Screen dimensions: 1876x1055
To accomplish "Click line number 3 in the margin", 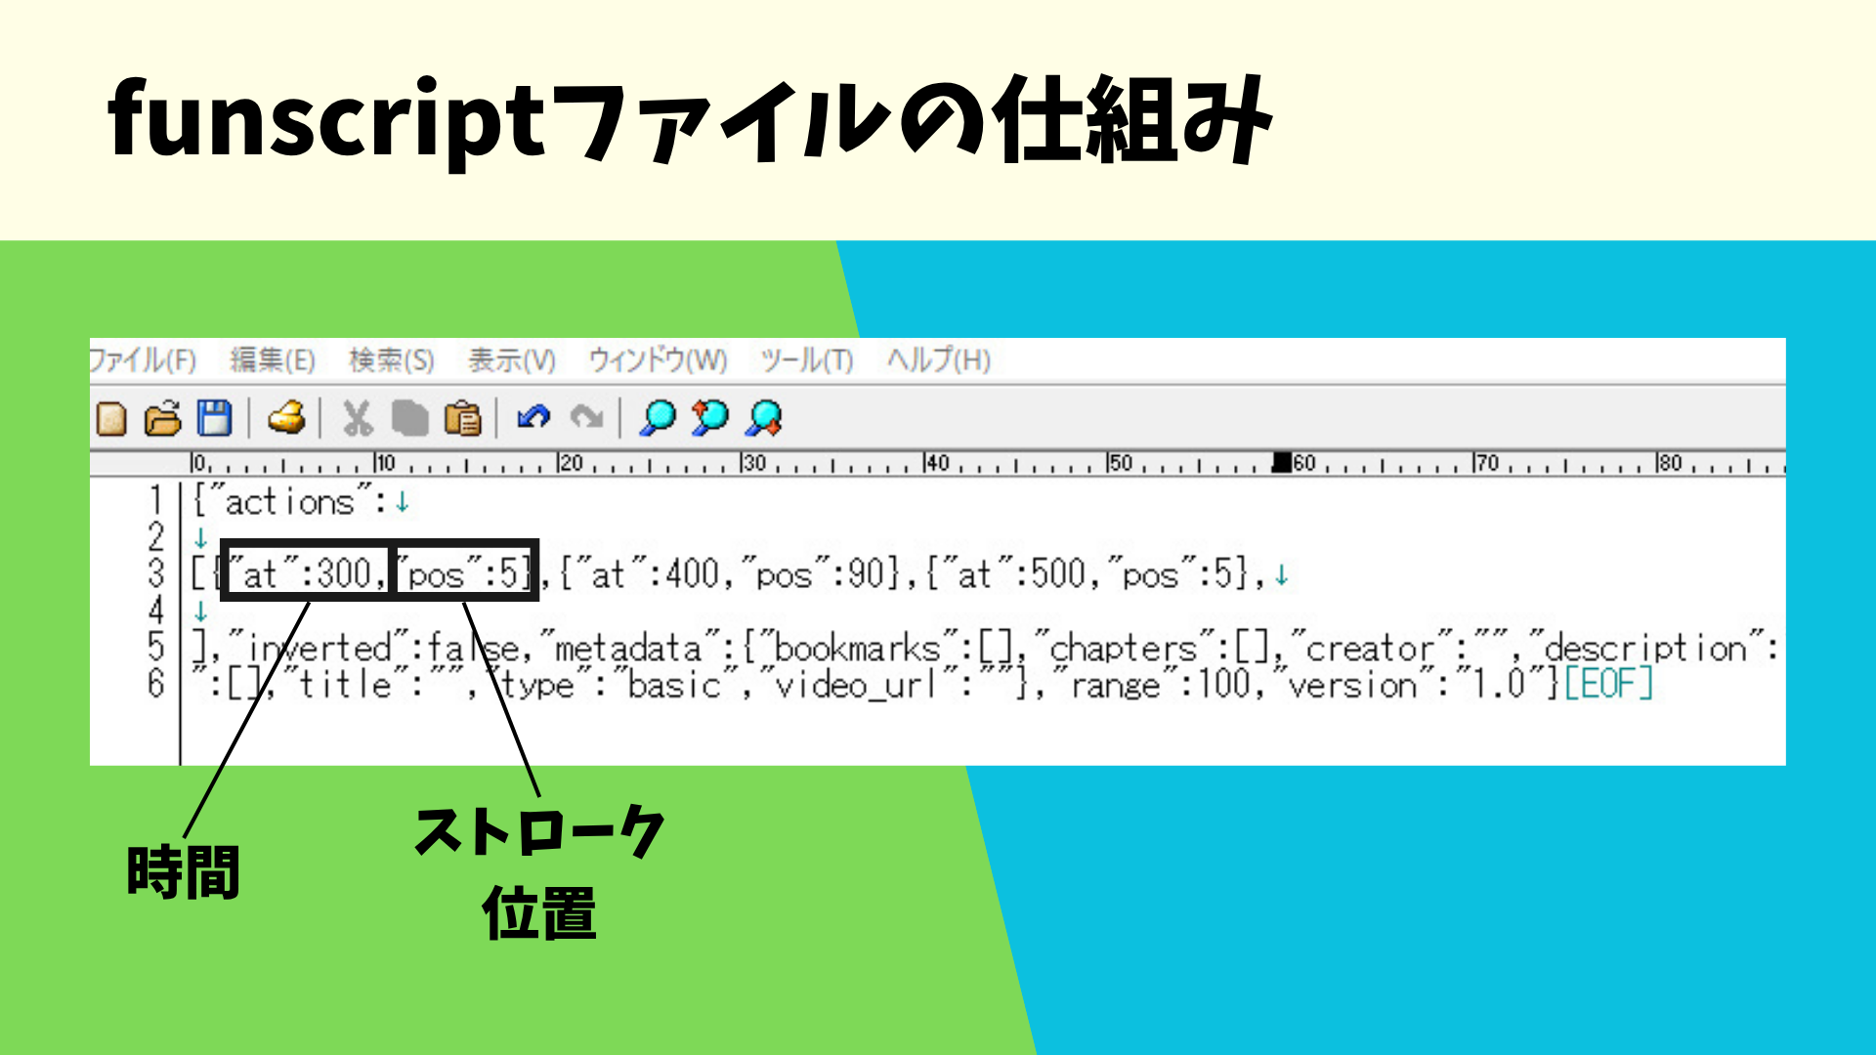I will pyautogui.click(x=156, y=573).
